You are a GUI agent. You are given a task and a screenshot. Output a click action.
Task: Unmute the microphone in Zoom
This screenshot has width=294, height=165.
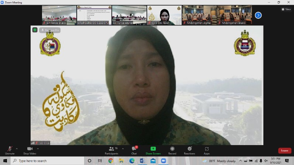[10, 151]
